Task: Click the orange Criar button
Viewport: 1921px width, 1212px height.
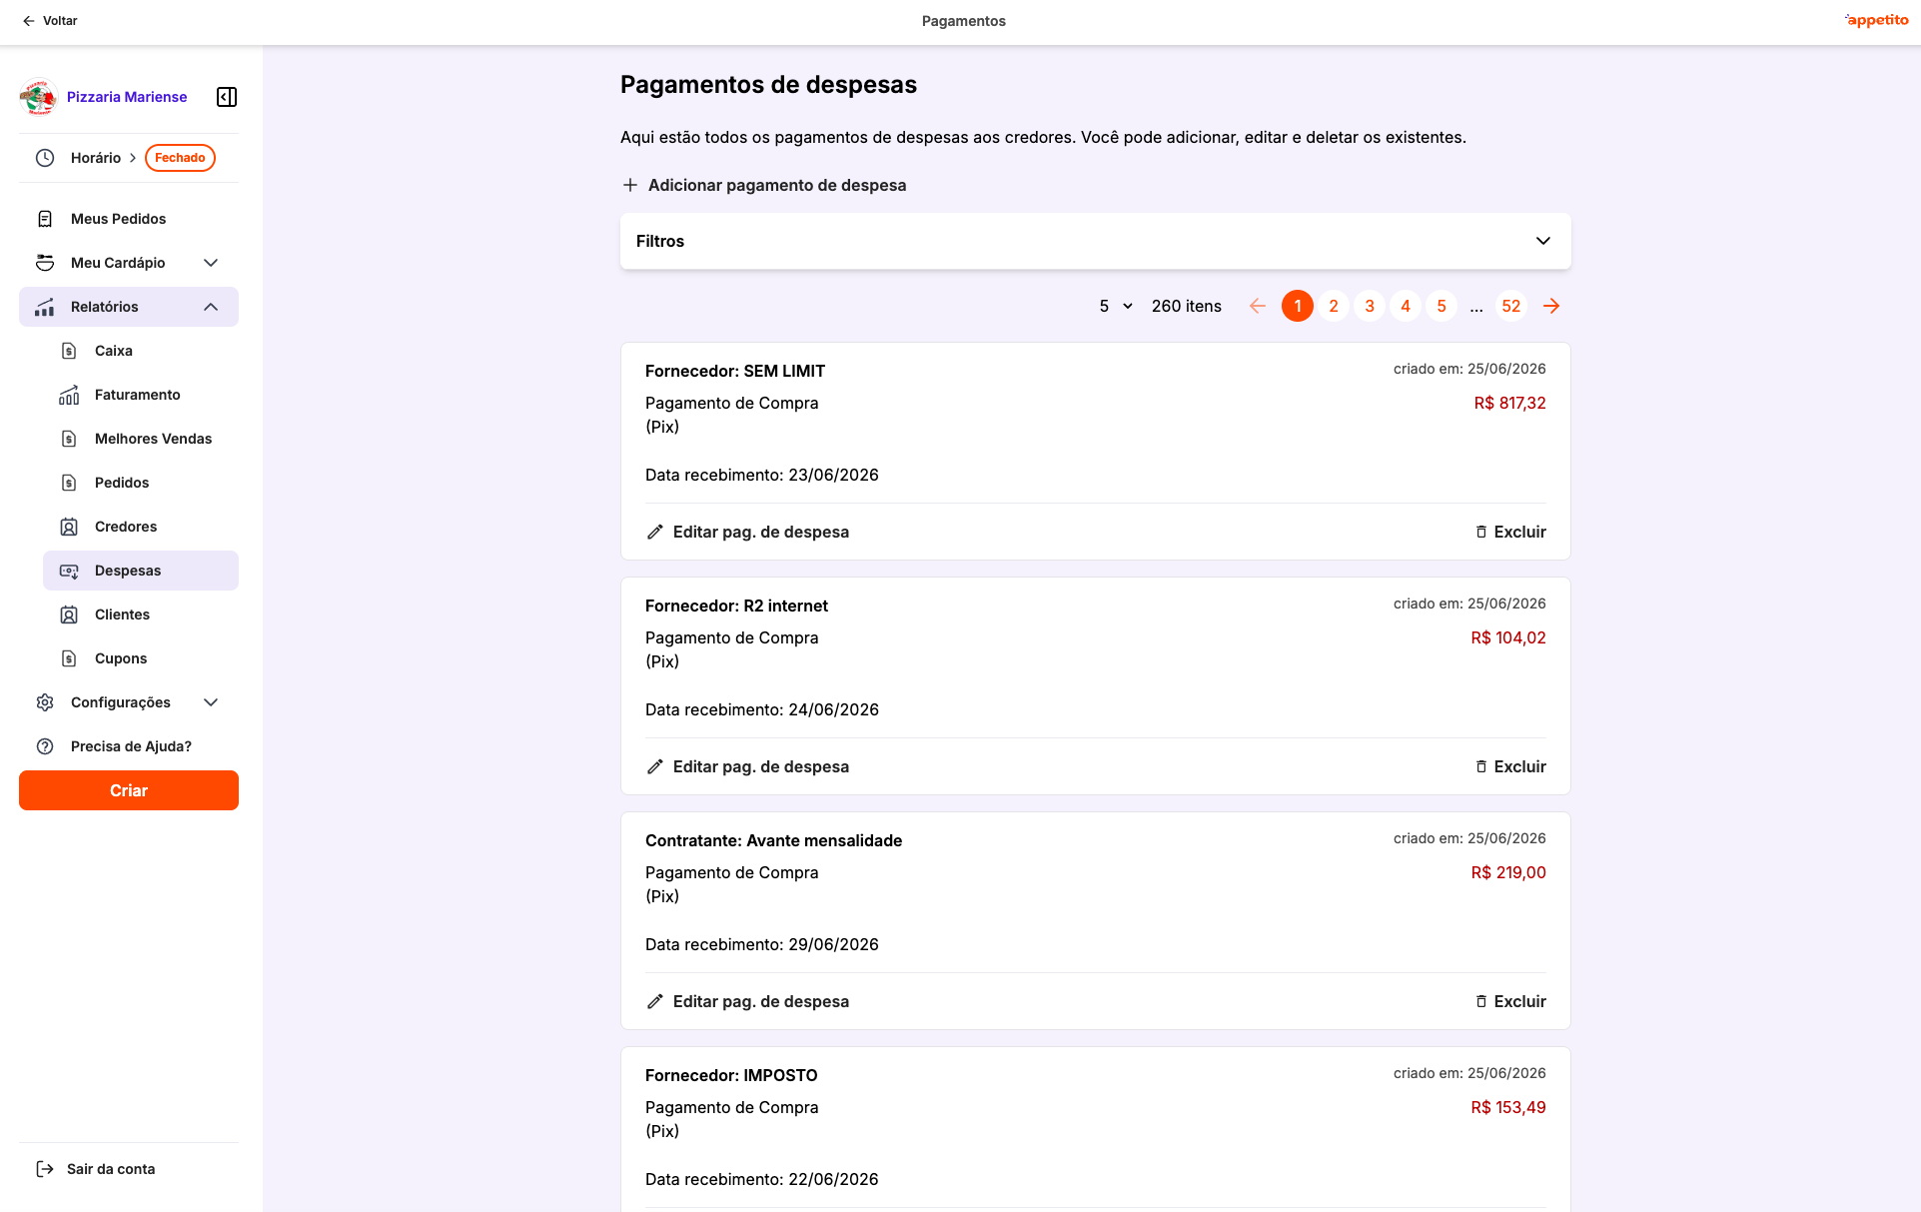Action: click(129, 790)
